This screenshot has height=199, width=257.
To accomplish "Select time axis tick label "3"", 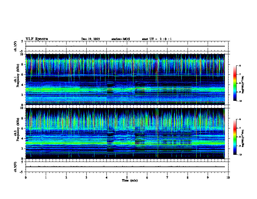I will (86, 178).
